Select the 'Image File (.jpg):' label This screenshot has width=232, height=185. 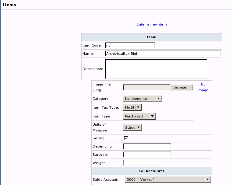click(102, 87)
